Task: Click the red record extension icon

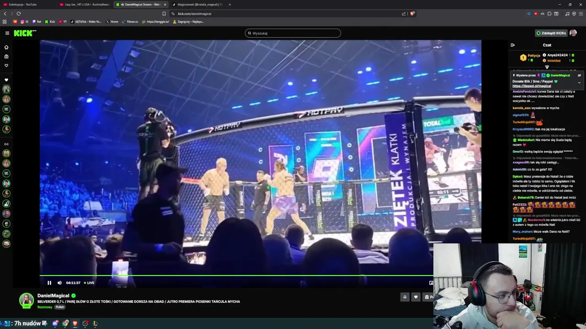Action: click(536, 14)
